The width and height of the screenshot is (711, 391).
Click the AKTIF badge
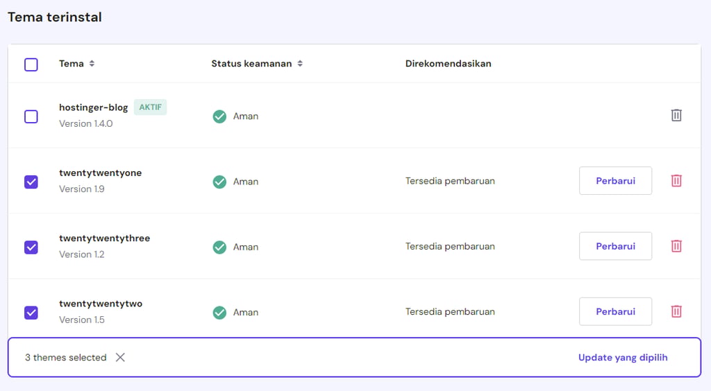tap(150, 107)
